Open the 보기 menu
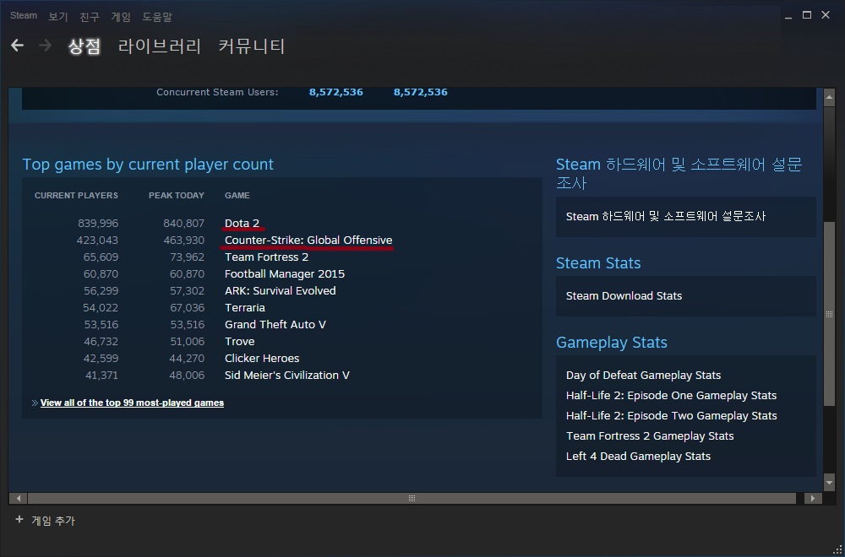Image resolution: width=845 pixels, height=557 pixels. coord(58,16)
